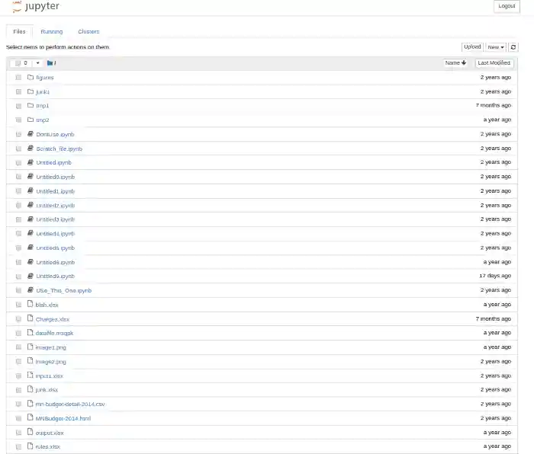Image resolution: width=534 pixels, height=454 pixels.
Task: Open the input1.xlsx file link
Action: coord(50,376)
